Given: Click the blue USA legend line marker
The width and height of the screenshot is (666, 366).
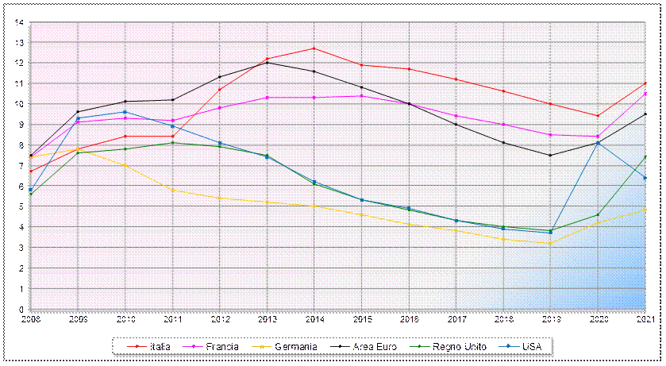Looking at the screenshot, I should (509, 347).
